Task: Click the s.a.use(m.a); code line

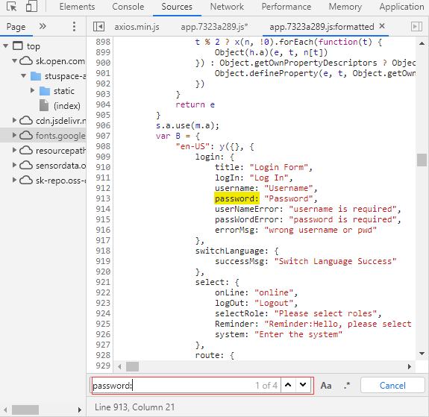Action: [x=187, y=125]
